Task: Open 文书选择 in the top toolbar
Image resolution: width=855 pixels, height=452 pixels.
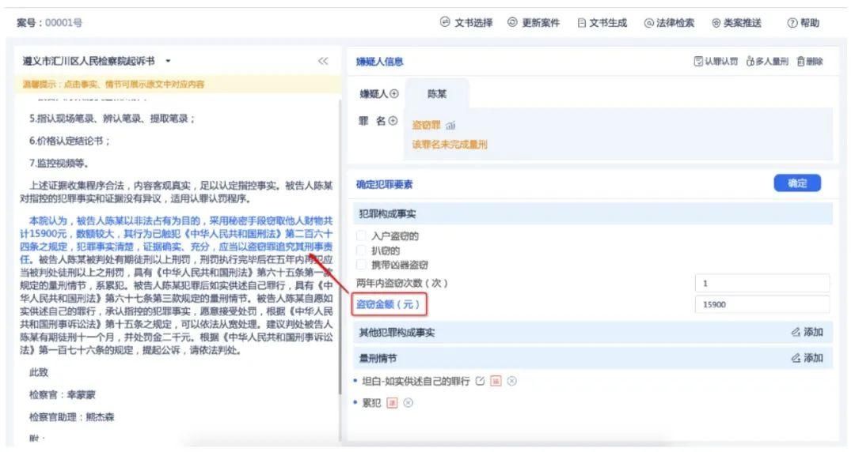Action: pos(466,23)
